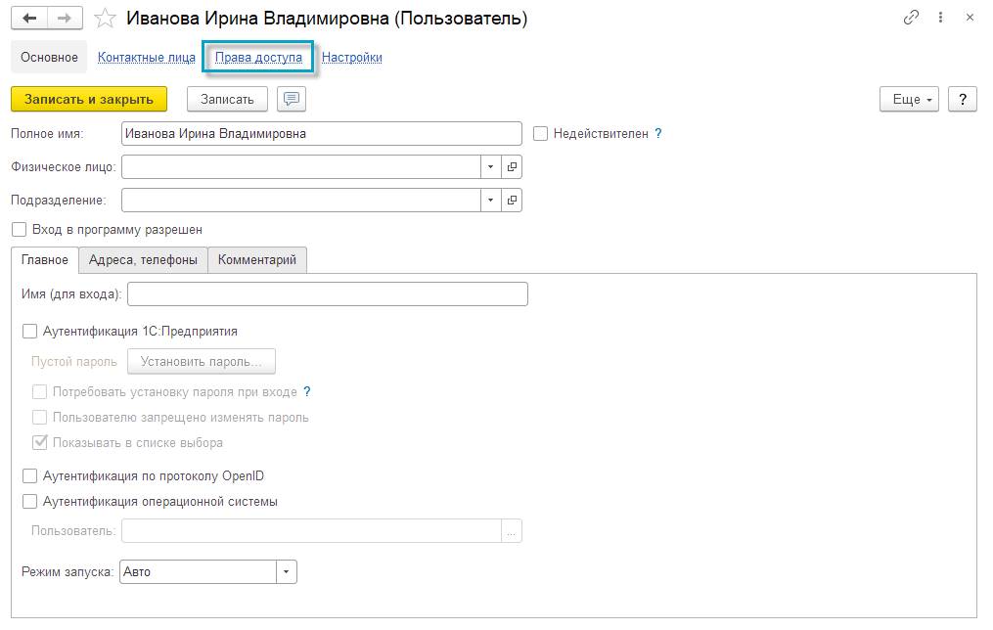The width and height of the screenshot is (993, 630).
Task: Enable Вход в программу разрешен checkbox
Action: coord(19,230)
